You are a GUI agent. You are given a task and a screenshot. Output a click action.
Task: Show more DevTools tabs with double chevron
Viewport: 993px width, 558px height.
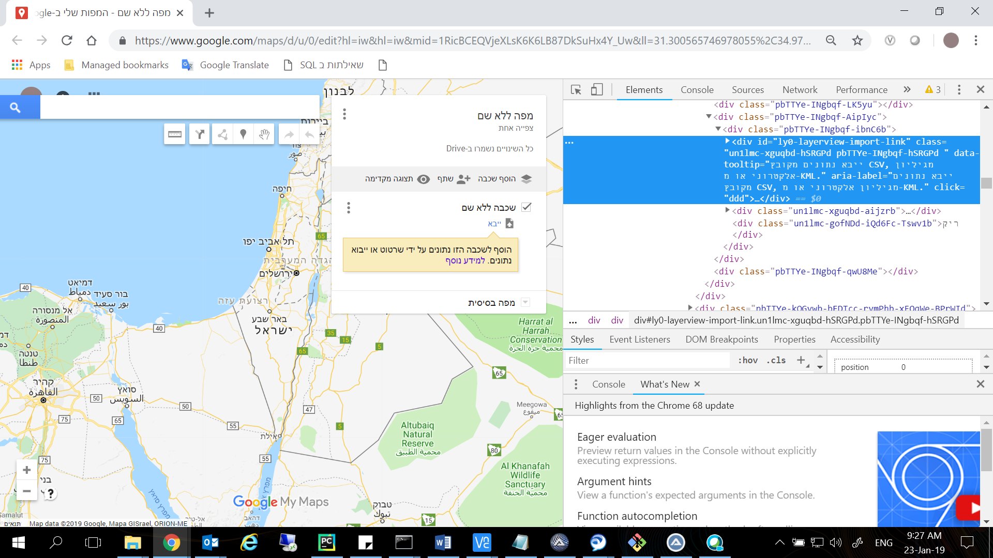point(907,89)
